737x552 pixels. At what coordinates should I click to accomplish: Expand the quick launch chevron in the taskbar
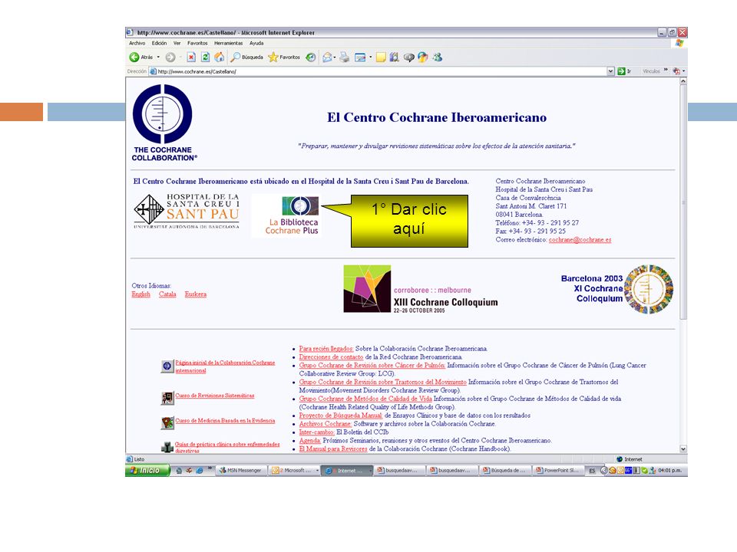tap(210, 468)
